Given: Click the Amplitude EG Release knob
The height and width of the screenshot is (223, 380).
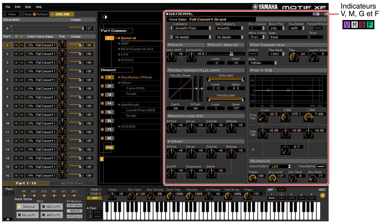Looking at the screenshot, I should (x=231, y=128).
